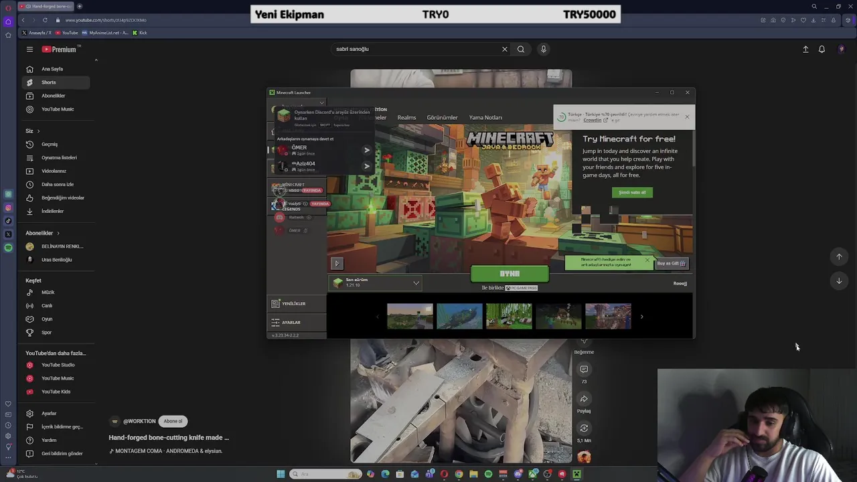Invite ÖMER via the arrow button
The image size is (857, 482).
click(x=366, y=150)
